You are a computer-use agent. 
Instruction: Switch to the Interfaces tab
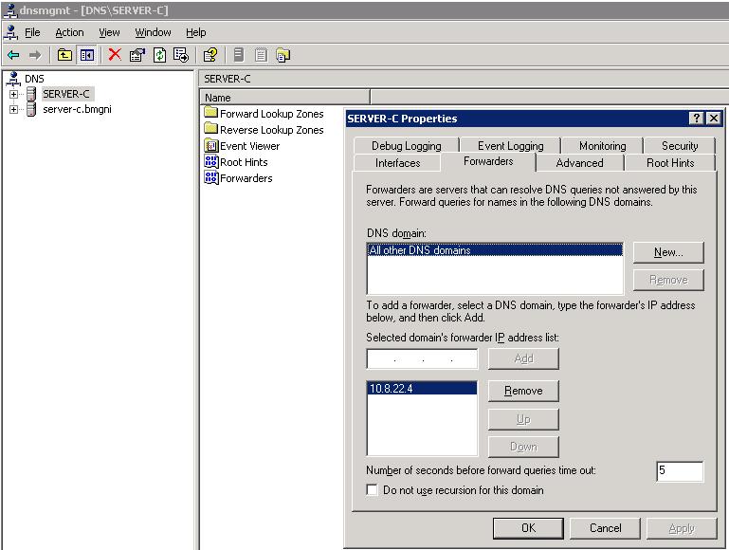click(397, 163)
